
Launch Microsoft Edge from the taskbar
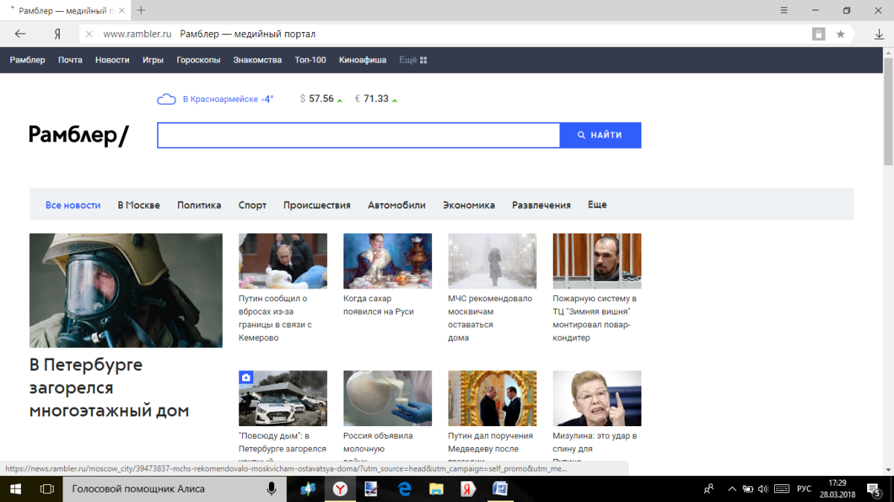[x=403, y=489]
